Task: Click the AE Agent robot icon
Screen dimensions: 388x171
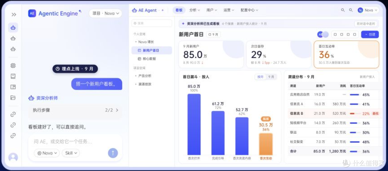Action: click(x=134, y=10)
